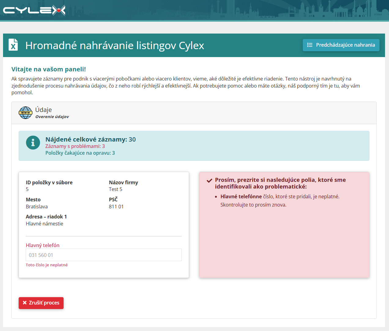Click the Hromadné nahrávanie listingov Cylex title

click(115, 45)
